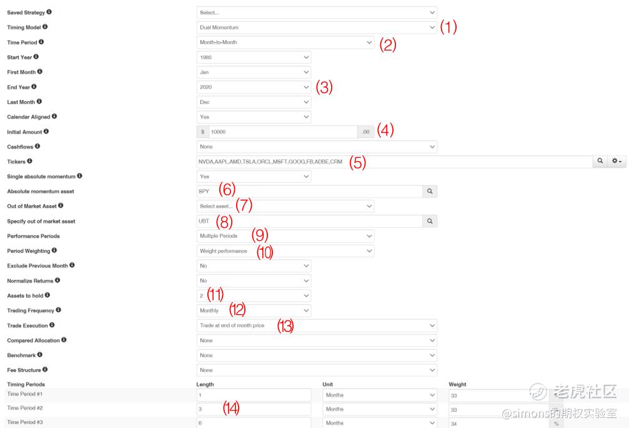Open the Tickers gear settings menu
This screenshot has height=428, width=629.
617,161
